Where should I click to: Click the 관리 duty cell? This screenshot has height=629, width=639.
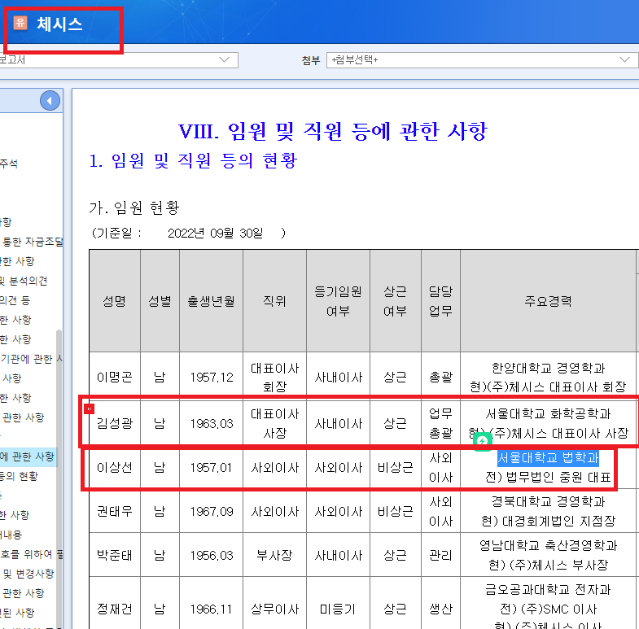click(x=441, y=555)
